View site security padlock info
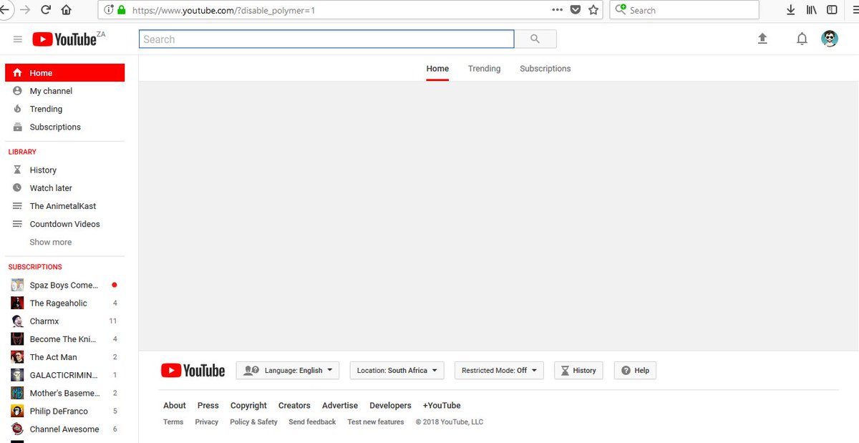Screen dimensions: 859x443 [120, 10]
